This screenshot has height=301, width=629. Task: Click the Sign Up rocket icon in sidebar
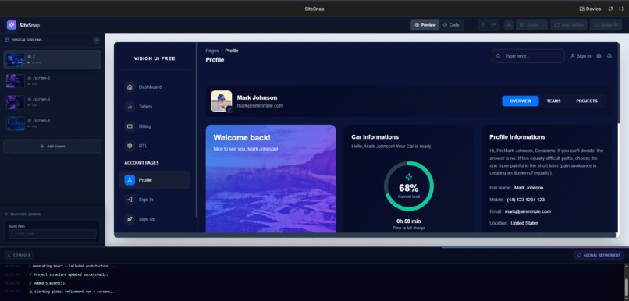(x=130, y=219)
